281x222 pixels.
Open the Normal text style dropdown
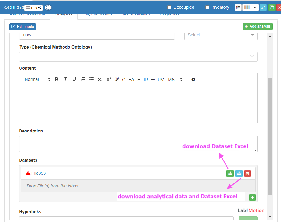37,80
